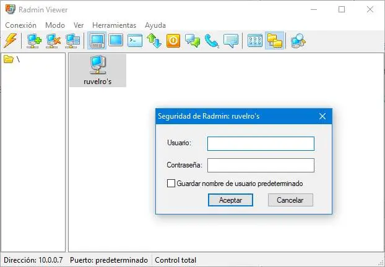Start Voice Chat with the phone icon

tap(212, 40)
